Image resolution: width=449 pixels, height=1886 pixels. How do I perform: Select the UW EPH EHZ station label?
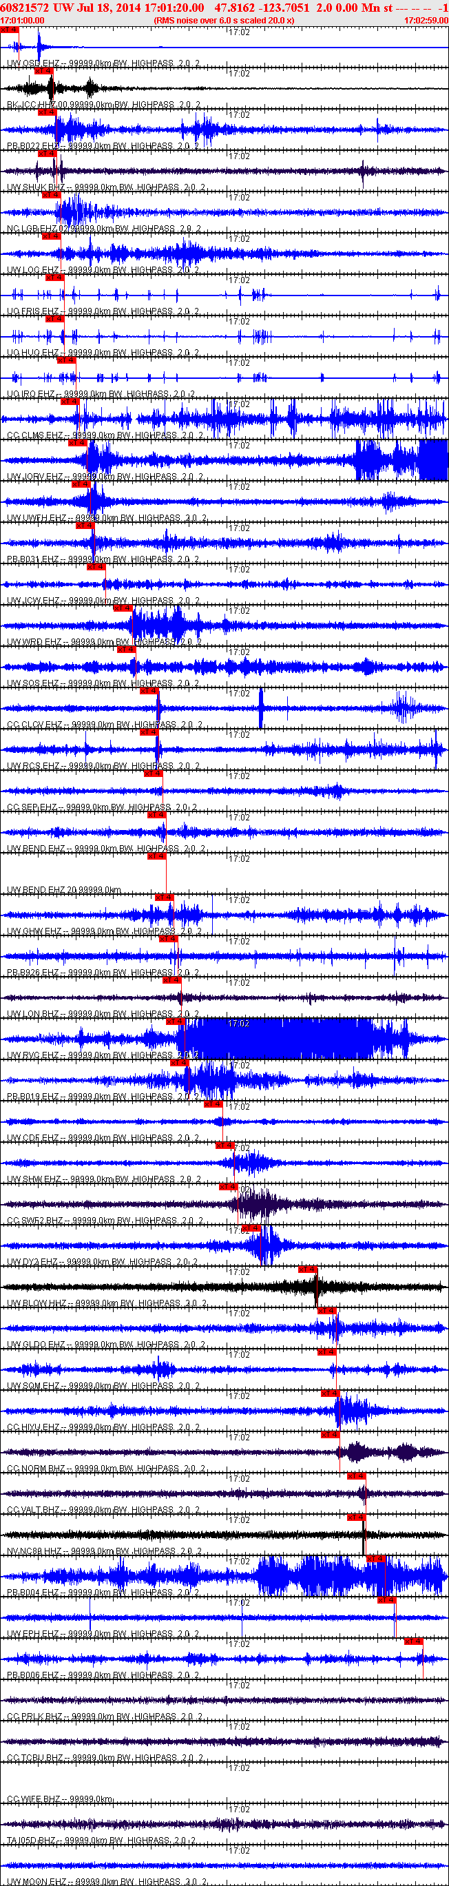[103, 1634]
